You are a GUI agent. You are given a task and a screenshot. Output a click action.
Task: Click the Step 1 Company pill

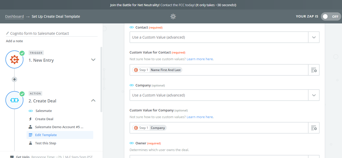point(149,128)
